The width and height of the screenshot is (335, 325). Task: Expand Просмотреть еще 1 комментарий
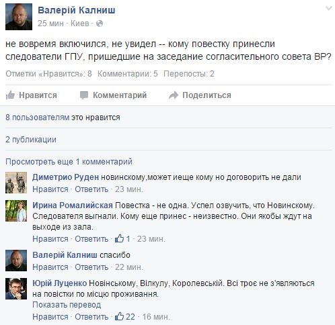coord(69,162)
